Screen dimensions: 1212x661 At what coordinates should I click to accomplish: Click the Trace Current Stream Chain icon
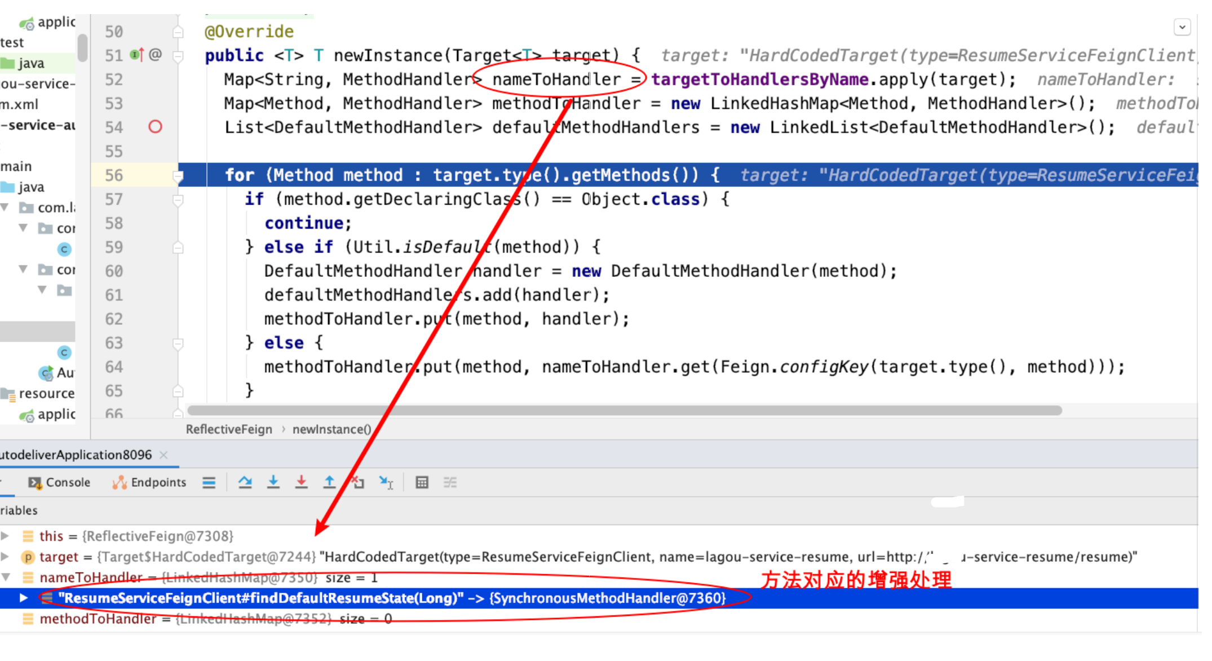pos(450,482)
